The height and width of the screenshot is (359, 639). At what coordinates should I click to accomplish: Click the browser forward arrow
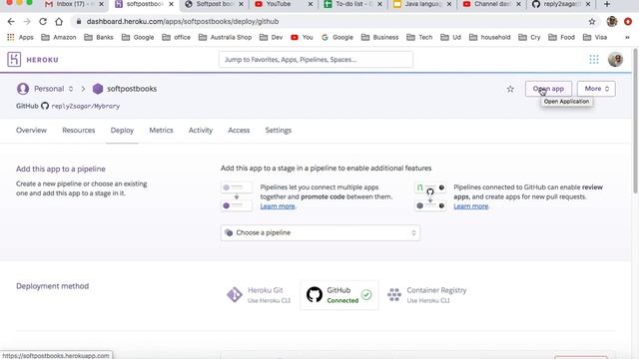click(27, 22)
